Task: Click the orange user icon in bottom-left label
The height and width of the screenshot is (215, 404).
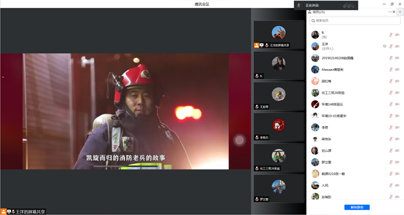Action: 4,211
